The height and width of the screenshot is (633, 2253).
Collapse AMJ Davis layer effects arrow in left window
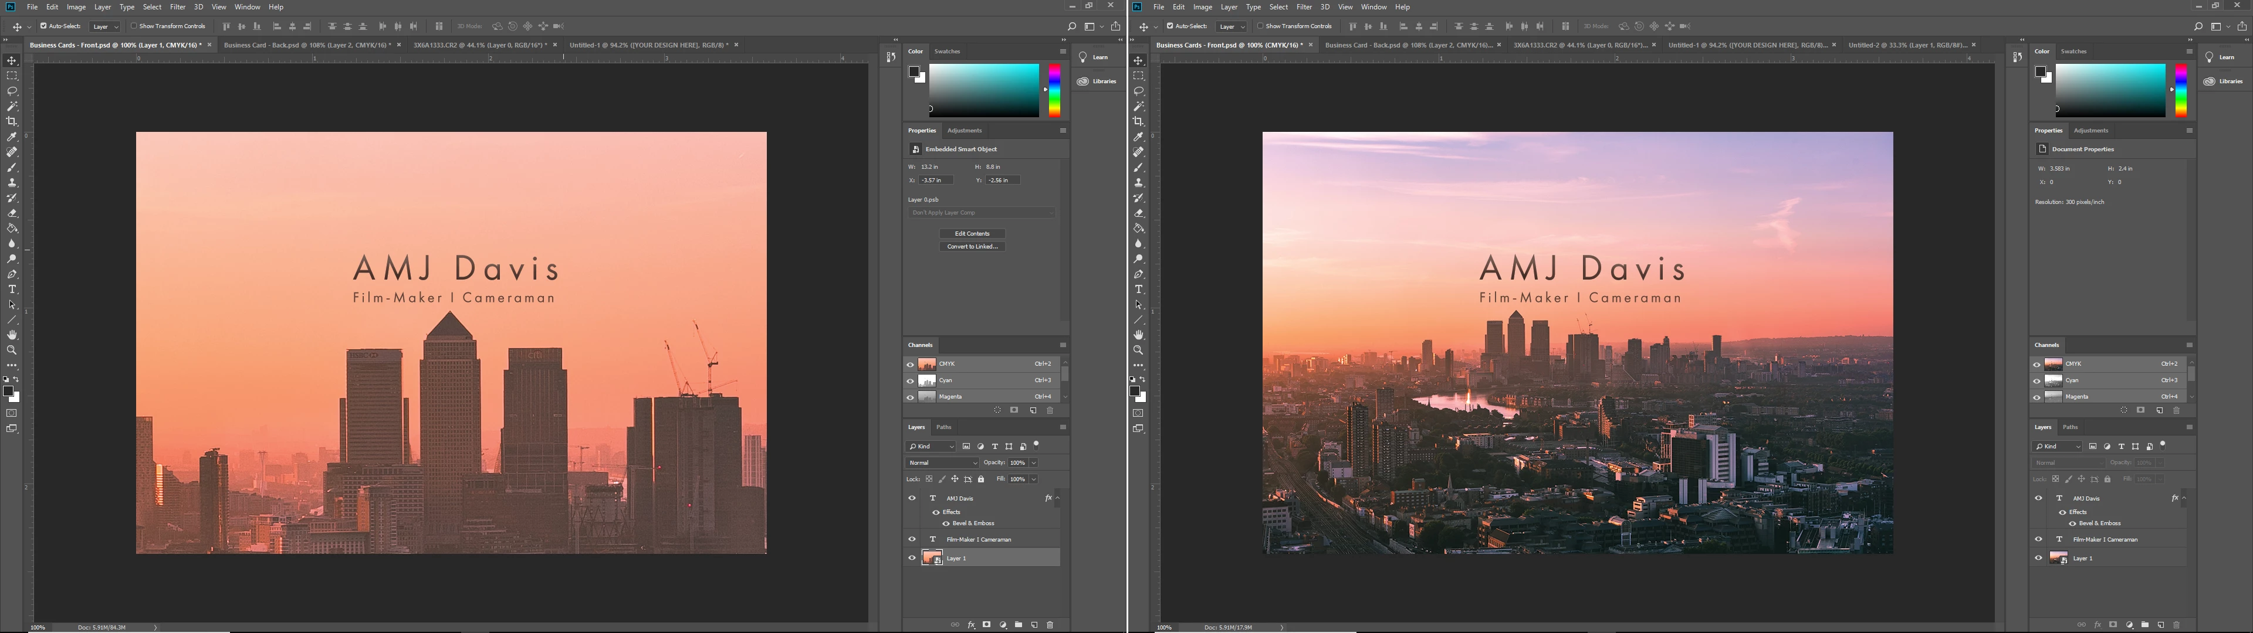[x=1057, y=498]
